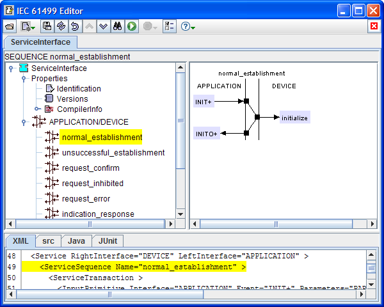384x307 pixels.
Task: Click the tree panel vertical scrollbar
Action: coord(180,120)
